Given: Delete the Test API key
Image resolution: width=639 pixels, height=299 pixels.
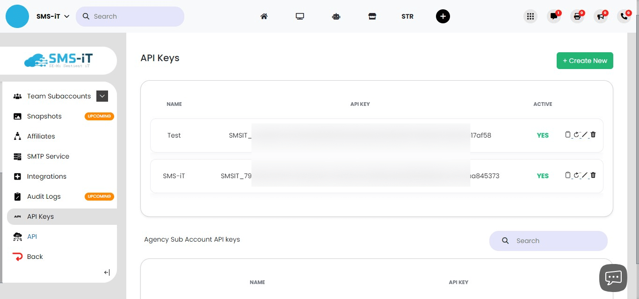Looking at the screenshot, I should (593, 135).
